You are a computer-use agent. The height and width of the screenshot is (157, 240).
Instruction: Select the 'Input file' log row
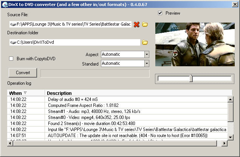(118, 130)
